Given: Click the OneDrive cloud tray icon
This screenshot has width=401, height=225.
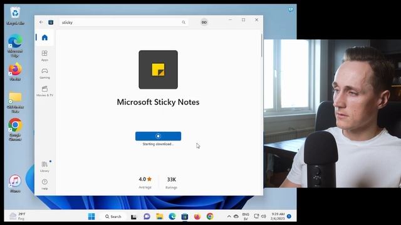Looking at the screenshot, I should 236,216.
